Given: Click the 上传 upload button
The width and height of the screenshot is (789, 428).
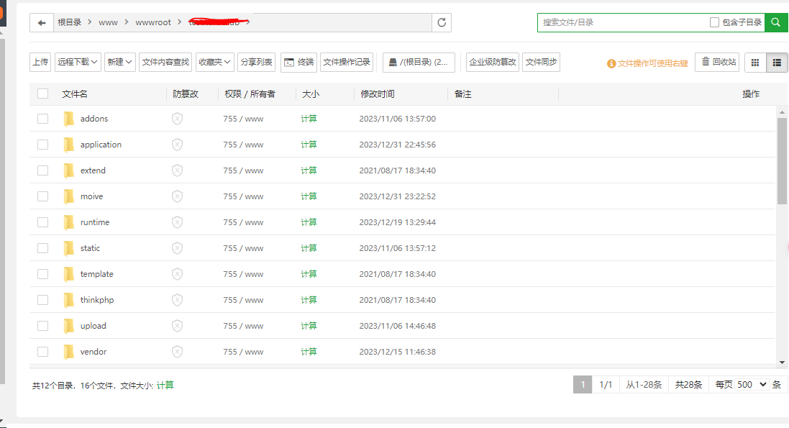Looking at the screenshot, I should click(40, 63).
